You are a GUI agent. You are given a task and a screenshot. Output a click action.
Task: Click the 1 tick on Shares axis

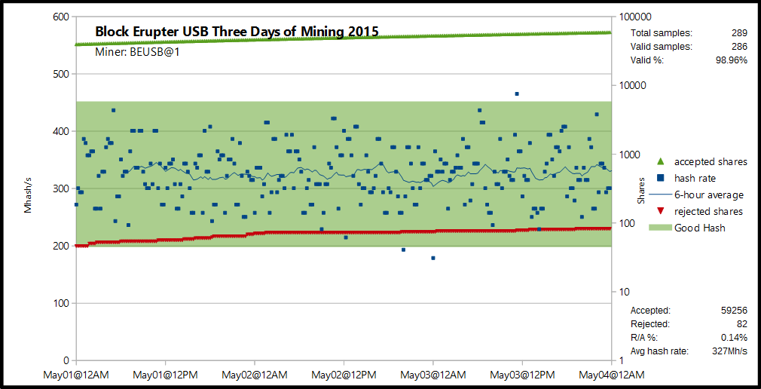pos(622,361)
